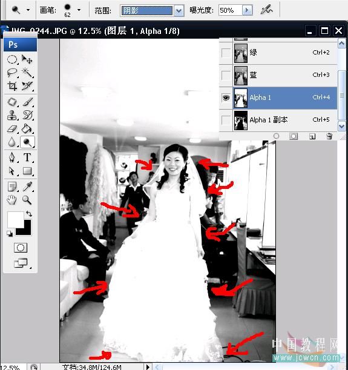The image size is (348, 370).
Task: Maximize the IMG_0244.JPG document window
Action: pyautogui.click(x=324, y=31)
